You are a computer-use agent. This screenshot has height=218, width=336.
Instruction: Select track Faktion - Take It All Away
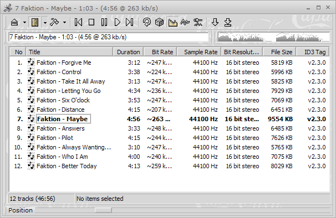coord(71,81)
